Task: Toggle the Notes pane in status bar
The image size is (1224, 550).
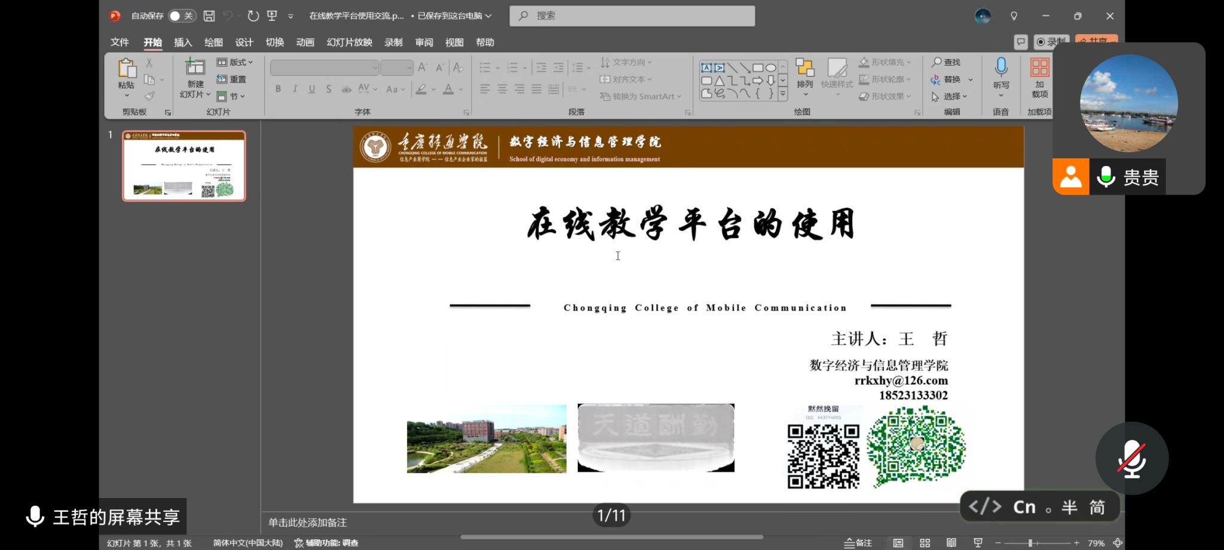Action: 858,543
